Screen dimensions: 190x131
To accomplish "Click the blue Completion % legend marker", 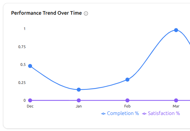I will (103, 114).
